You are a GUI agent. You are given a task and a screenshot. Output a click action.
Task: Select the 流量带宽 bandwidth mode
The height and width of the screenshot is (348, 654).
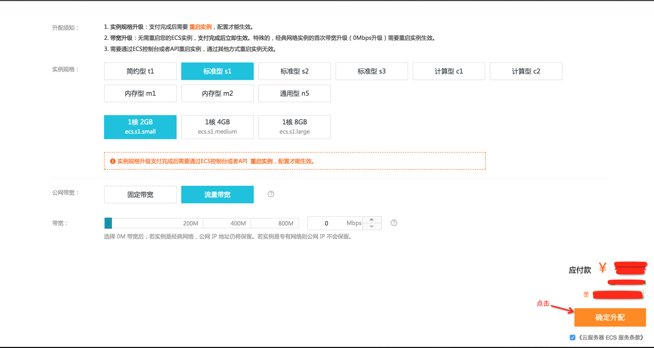coord(217,194)
